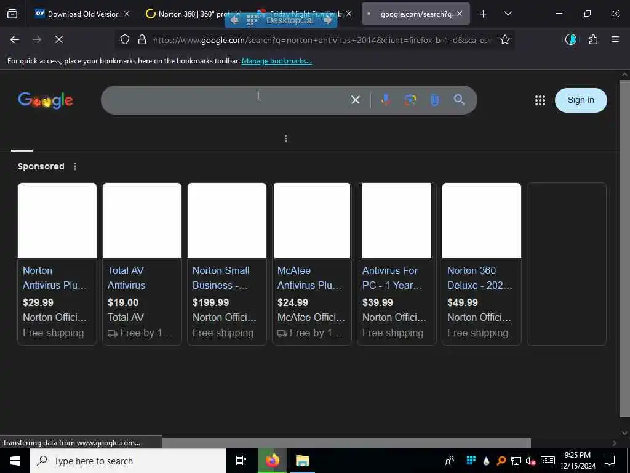Viewport: 630px width, 473px height.
Task: Click DesktopCal next-arrow on overlay widget
Action: coord(327,20)
